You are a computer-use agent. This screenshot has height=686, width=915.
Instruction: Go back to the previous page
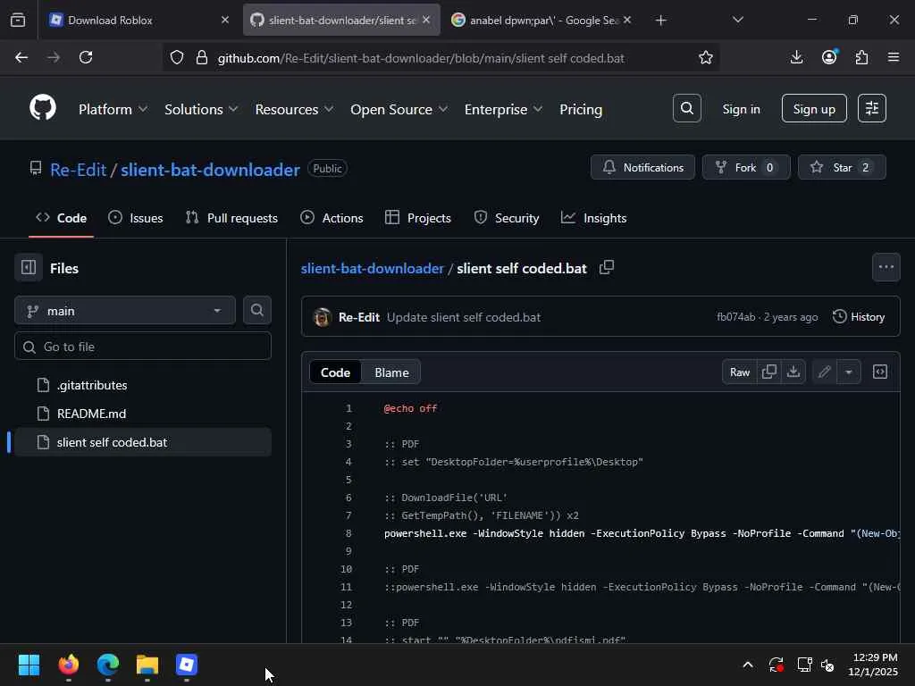pyautogui.click(x=21, y=57)
